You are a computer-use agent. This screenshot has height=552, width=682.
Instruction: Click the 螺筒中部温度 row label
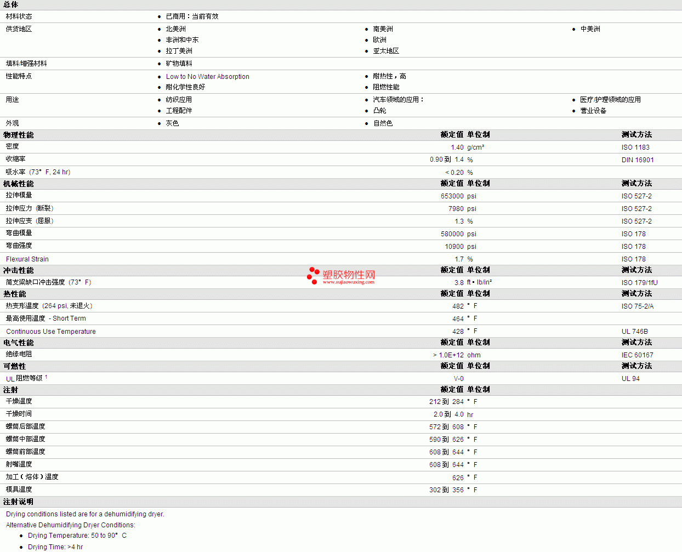pos(25,440)
